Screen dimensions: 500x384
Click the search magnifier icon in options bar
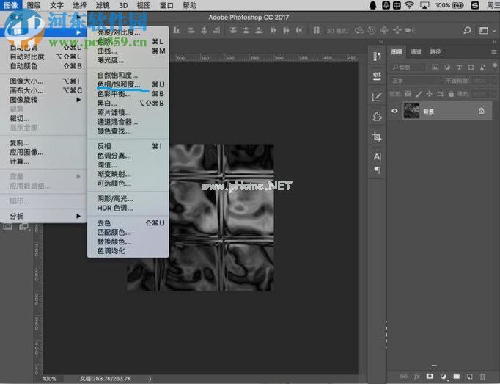pos(467,31)
